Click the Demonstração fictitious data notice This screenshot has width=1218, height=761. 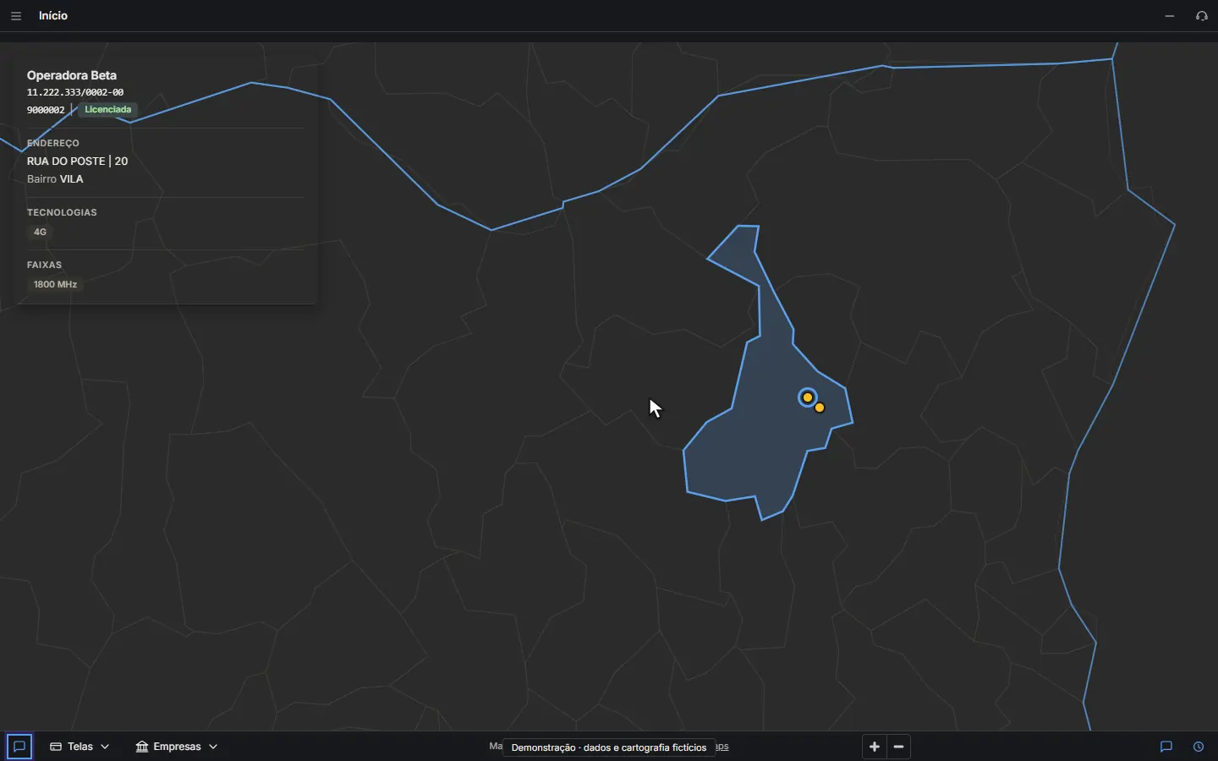[609, 747]
